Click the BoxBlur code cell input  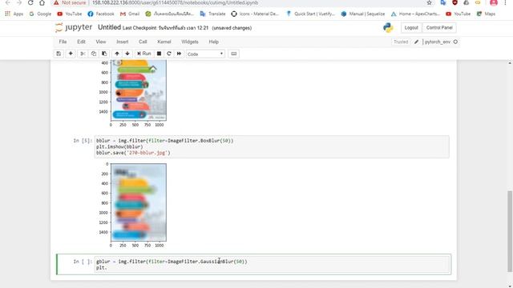pyautogui.click(x=272, y=146)
